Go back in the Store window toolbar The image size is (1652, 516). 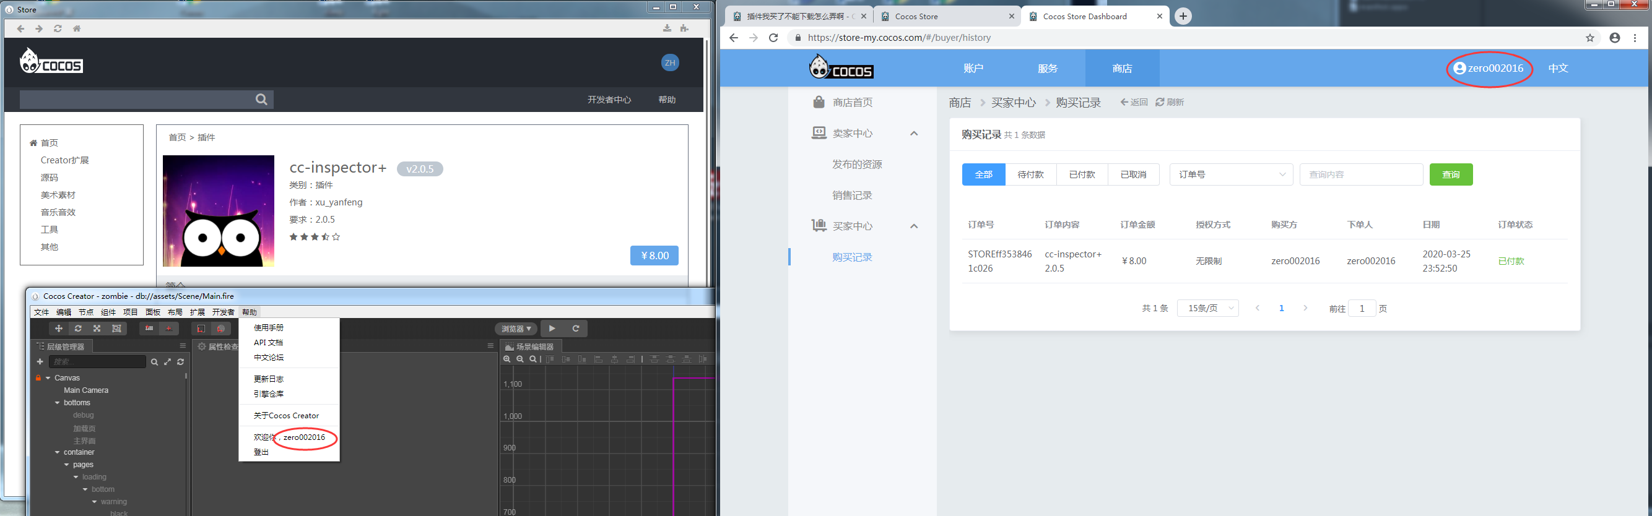(20, 28)
